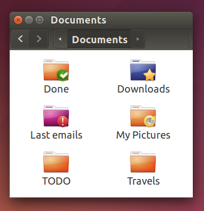Go forward with the right chevron button
This screenshot has width=204, height=211.
(x=39, y=39)
